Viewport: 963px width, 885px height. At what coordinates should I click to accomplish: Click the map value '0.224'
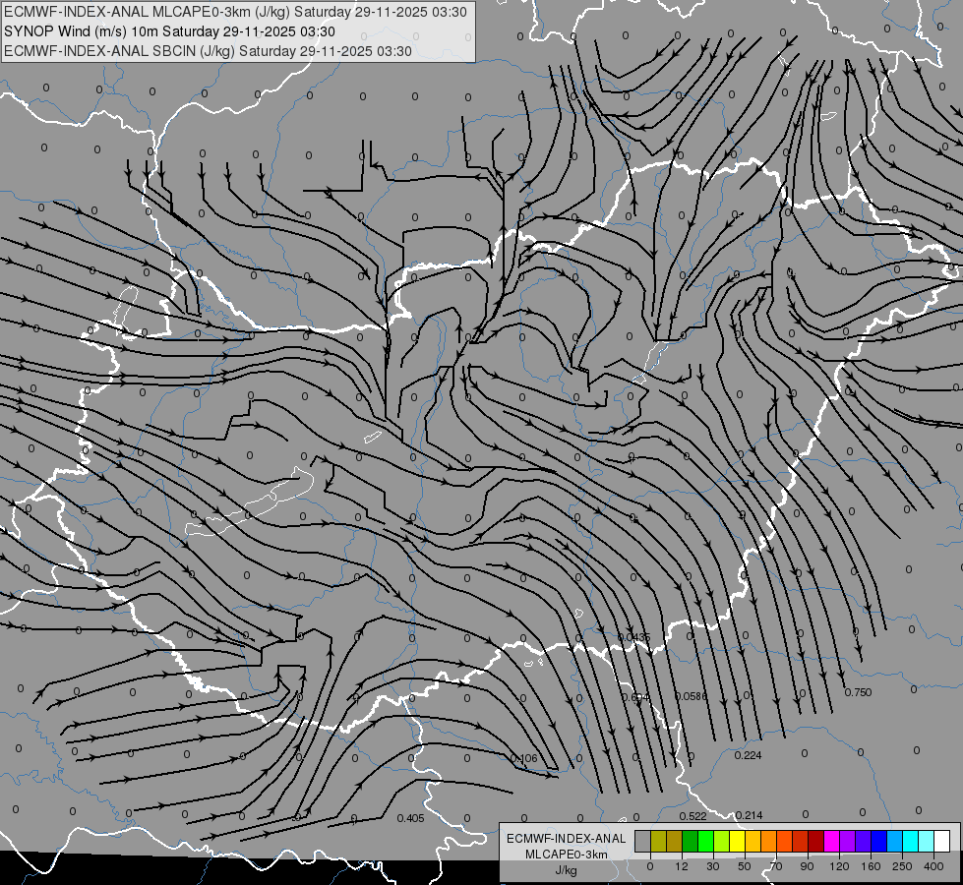(748, 755)
